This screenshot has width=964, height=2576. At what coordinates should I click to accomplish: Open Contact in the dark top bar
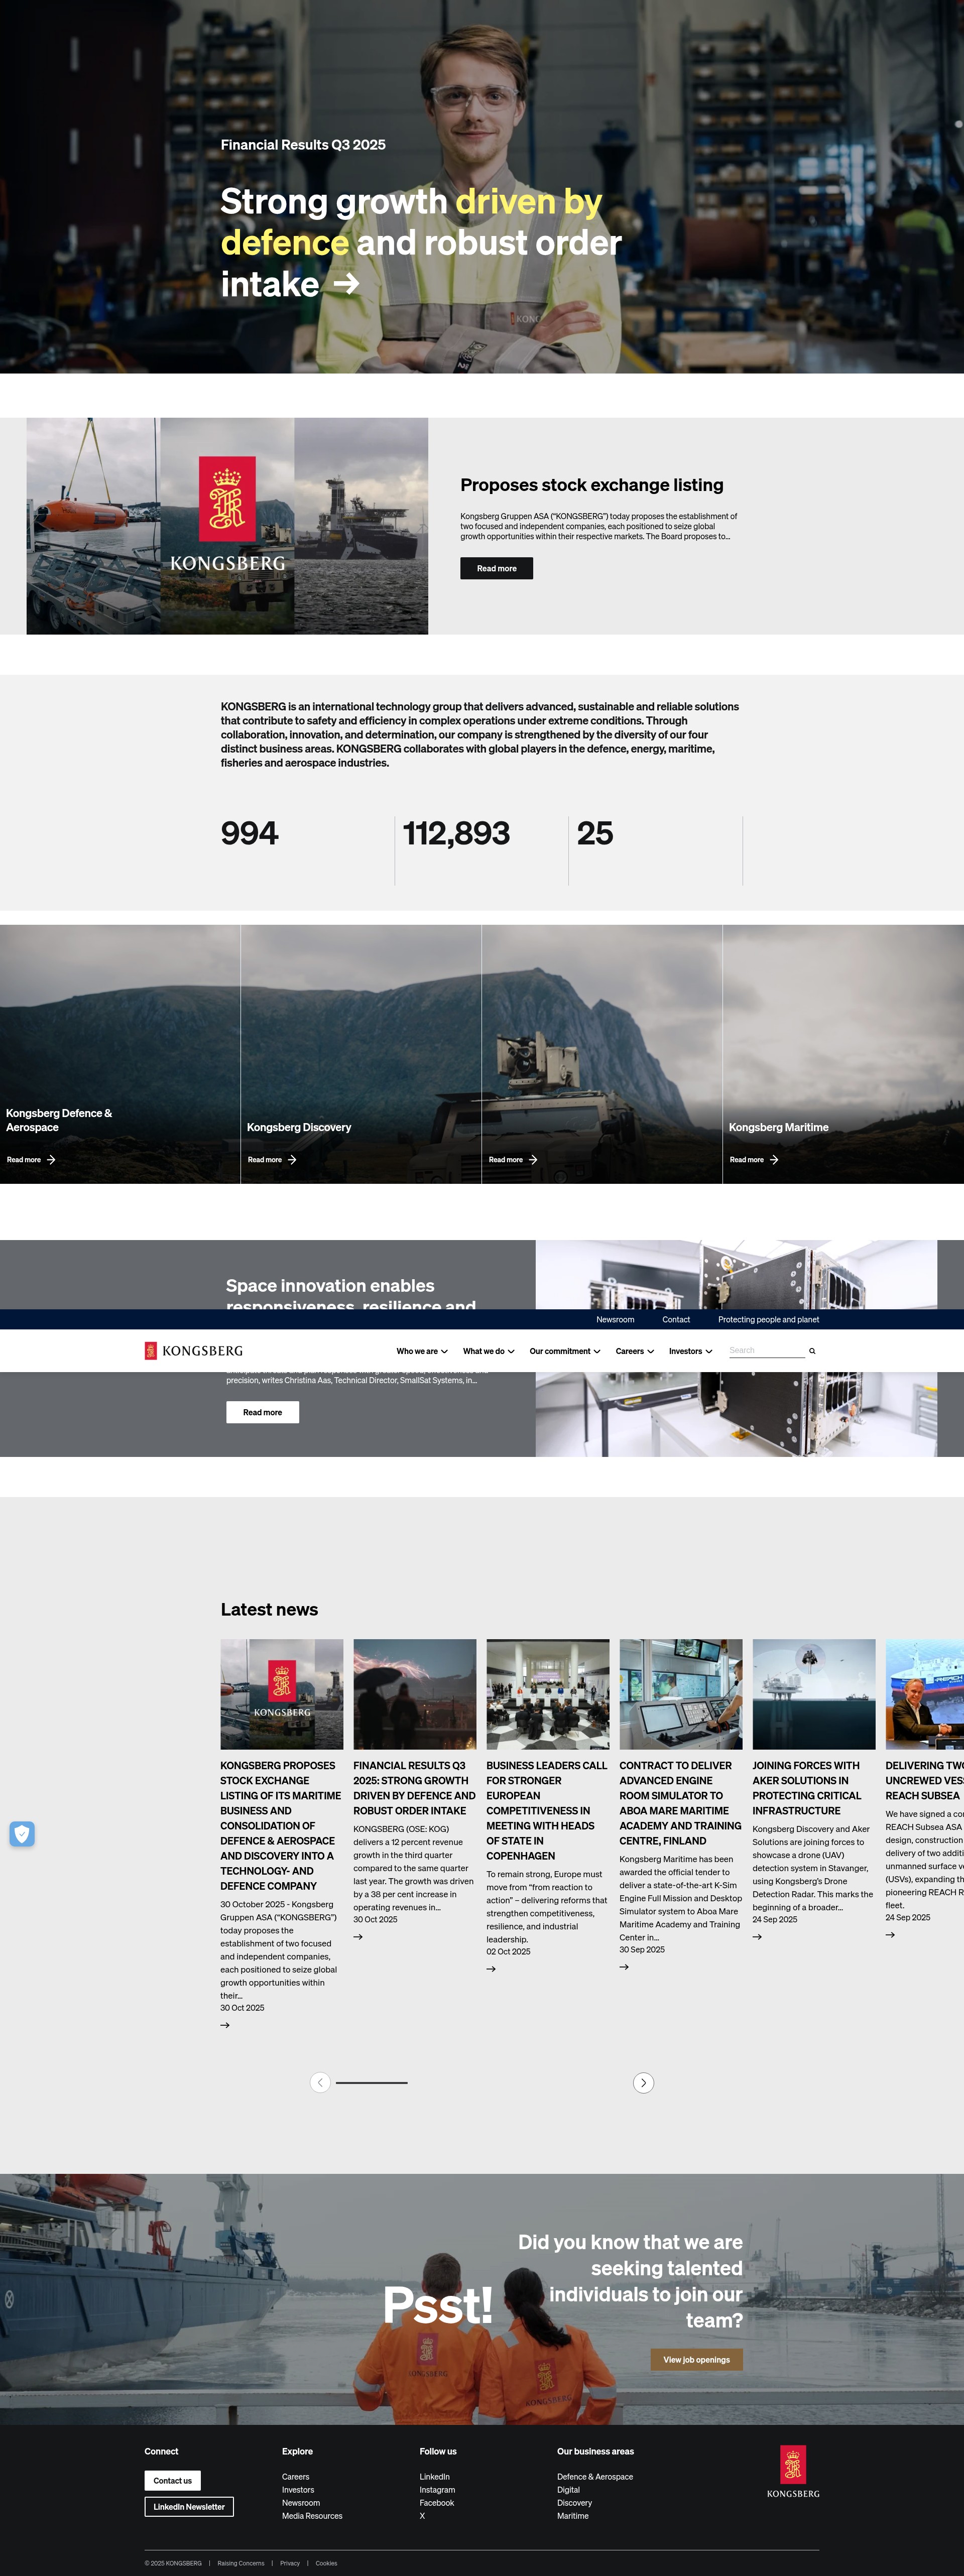tap(676, 1320)
